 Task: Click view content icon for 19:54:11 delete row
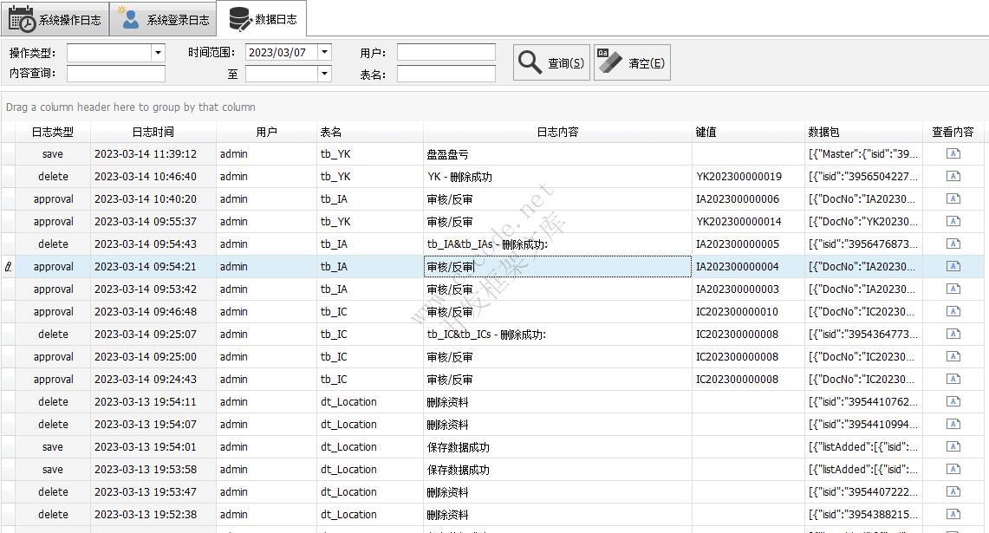pos(953,402)
